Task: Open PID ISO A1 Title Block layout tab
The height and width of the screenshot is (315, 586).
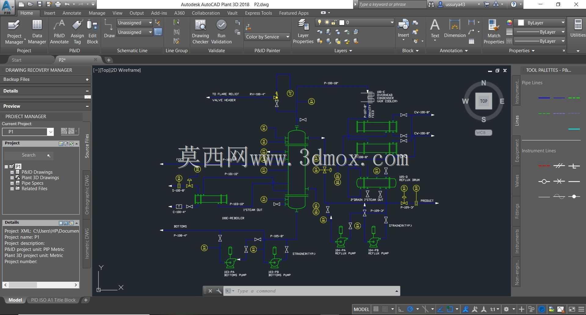Action: pyautogui.click(x=53, y=300)
